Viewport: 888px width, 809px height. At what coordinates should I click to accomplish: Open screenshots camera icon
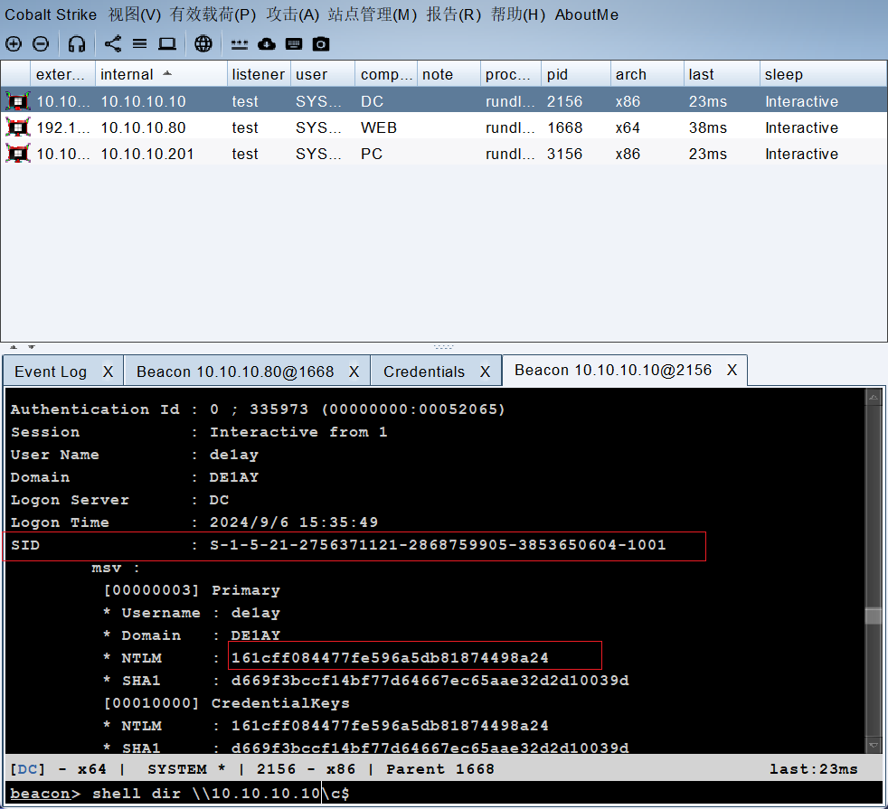pos(321,43)
